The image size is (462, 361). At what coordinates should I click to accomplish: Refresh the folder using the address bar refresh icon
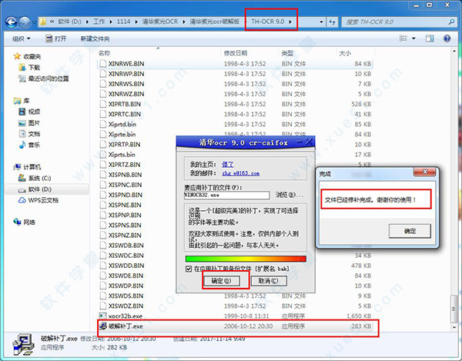point(332,22)
